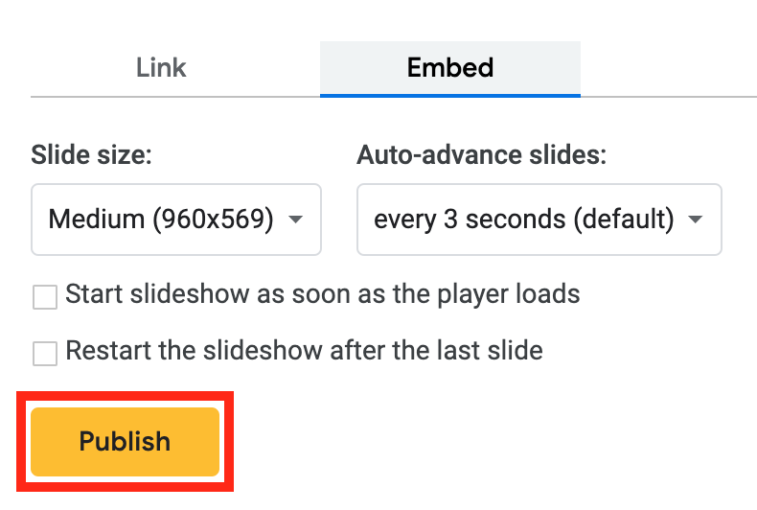Click the arrow beside Medium (960x569)
This screenshot has width=757, height=510.
[296, 220]
